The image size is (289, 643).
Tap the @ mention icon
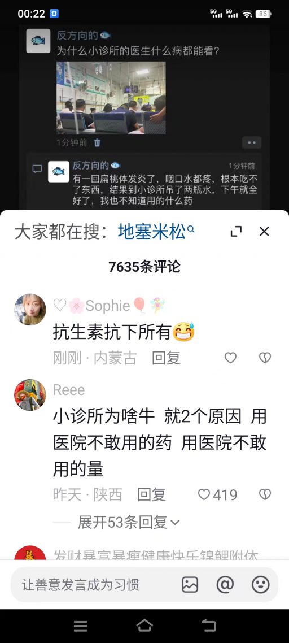(225, 584)
